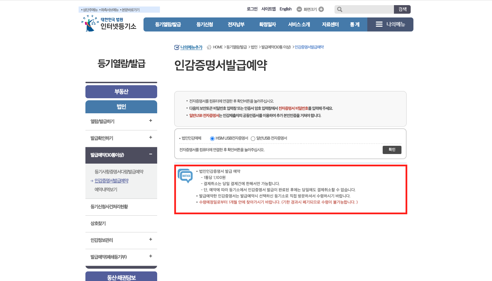Switch to the 전자납부 navigation tab
Image resolution: width=492 pixels, height=281 pixels.
[236, 24]
